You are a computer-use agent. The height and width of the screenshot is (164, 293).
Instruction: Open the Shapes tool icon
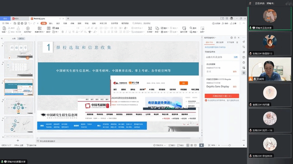pos(157,28)
